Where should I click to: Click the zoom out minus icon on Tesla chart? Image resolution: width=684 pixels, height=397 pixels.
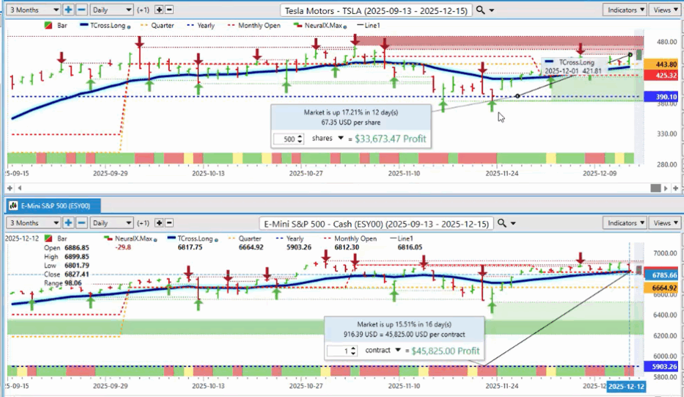pyautogui.click(x=81, y=10)
